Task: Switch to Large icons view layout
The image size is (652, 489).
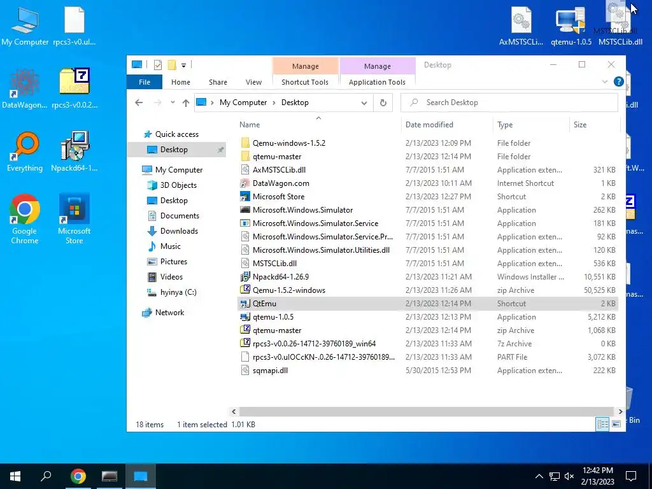Action: click(616, 423)
